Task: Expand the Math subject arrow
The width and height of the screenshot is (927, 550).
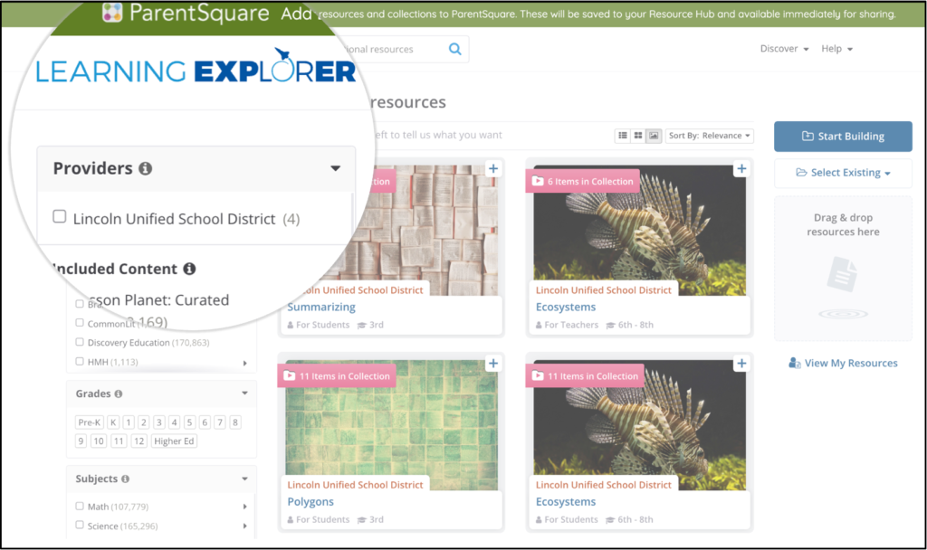Action: tap(244, 507)
